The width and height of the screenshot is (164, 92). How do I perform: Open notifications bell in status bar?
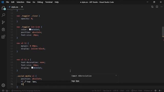point(160,91)
